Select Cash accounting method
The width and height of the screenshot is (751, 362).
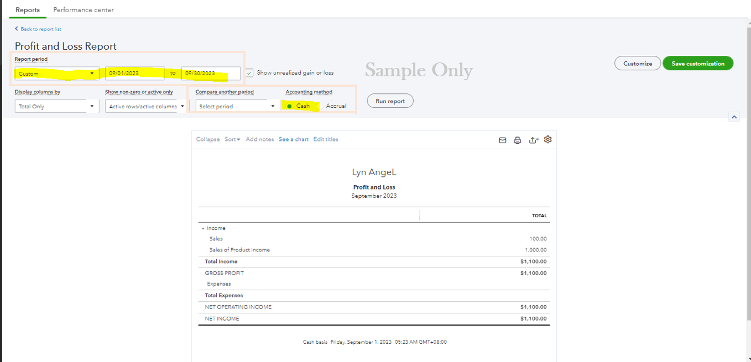coord(290,106)
